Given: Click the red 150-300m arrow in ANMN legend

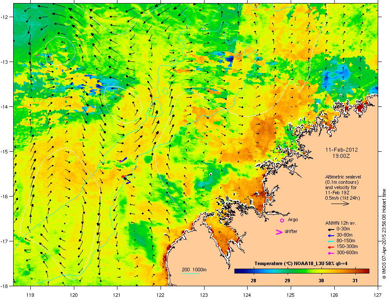Looking at the screenshot, I should pos(331,247).
